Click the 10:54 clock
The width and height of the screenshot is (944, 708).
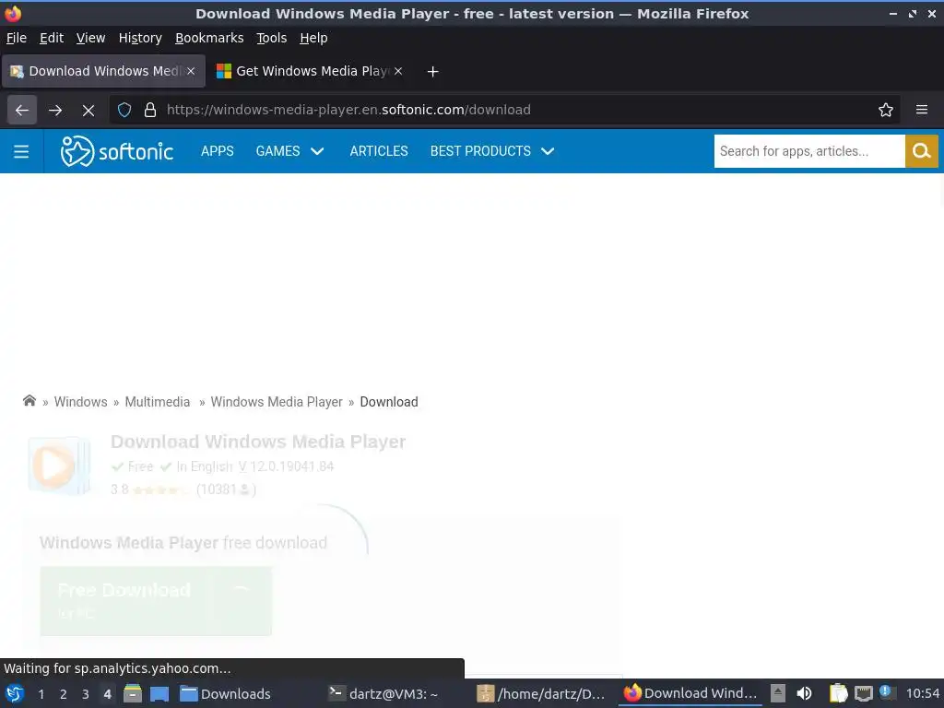tap(922, 694)
